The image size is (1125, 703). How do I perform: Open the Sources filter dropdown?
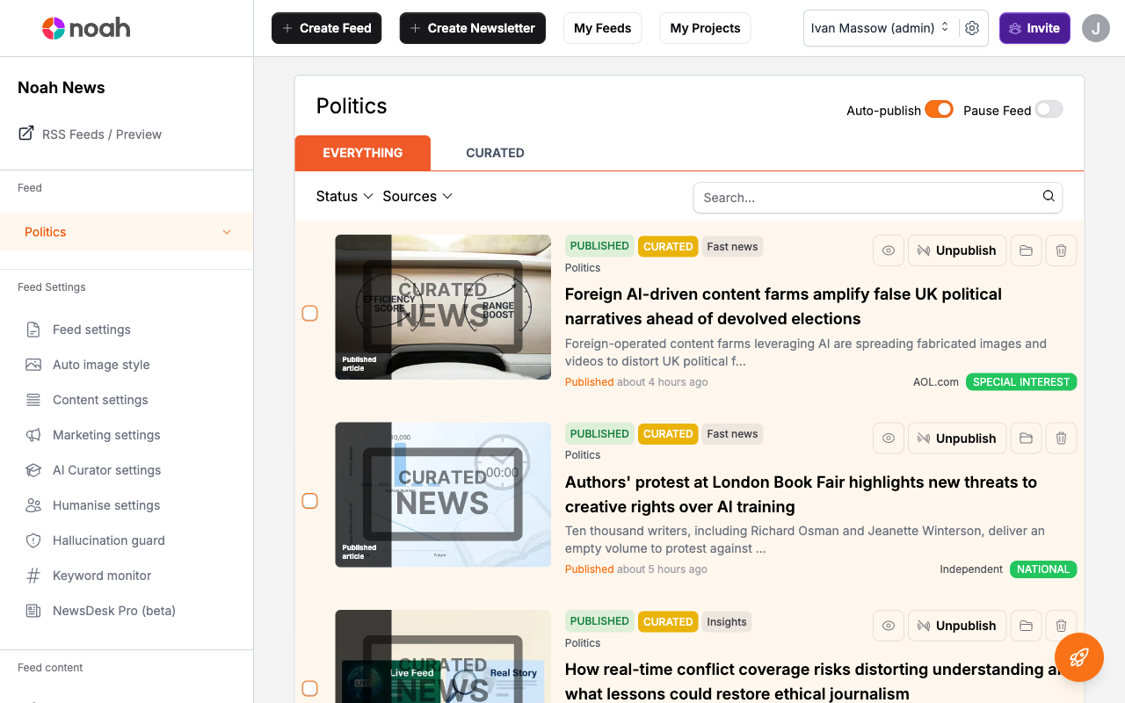pos(417,196)
